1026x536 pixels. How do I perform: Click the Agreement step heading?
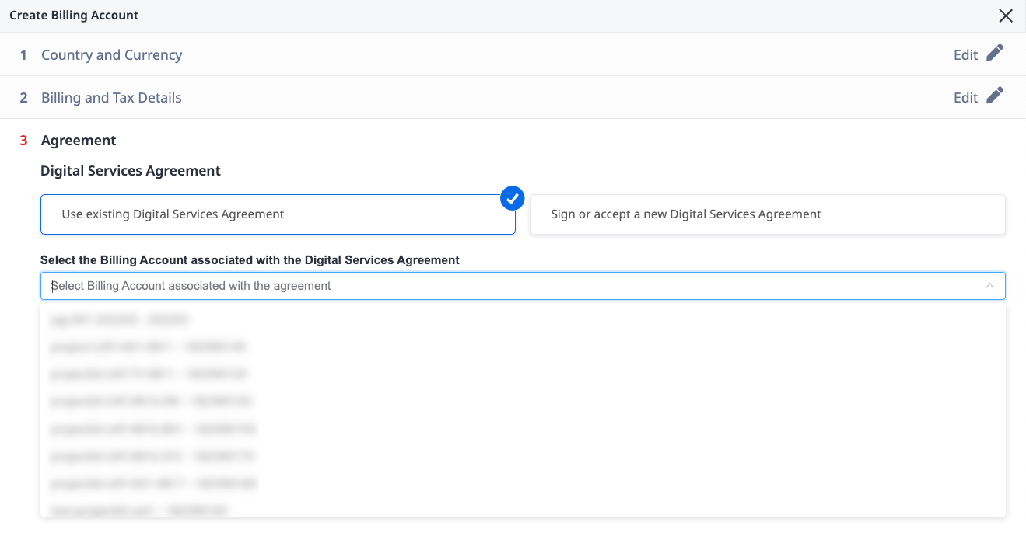79,141
